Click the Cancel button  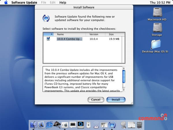click(x=96, y=100)
